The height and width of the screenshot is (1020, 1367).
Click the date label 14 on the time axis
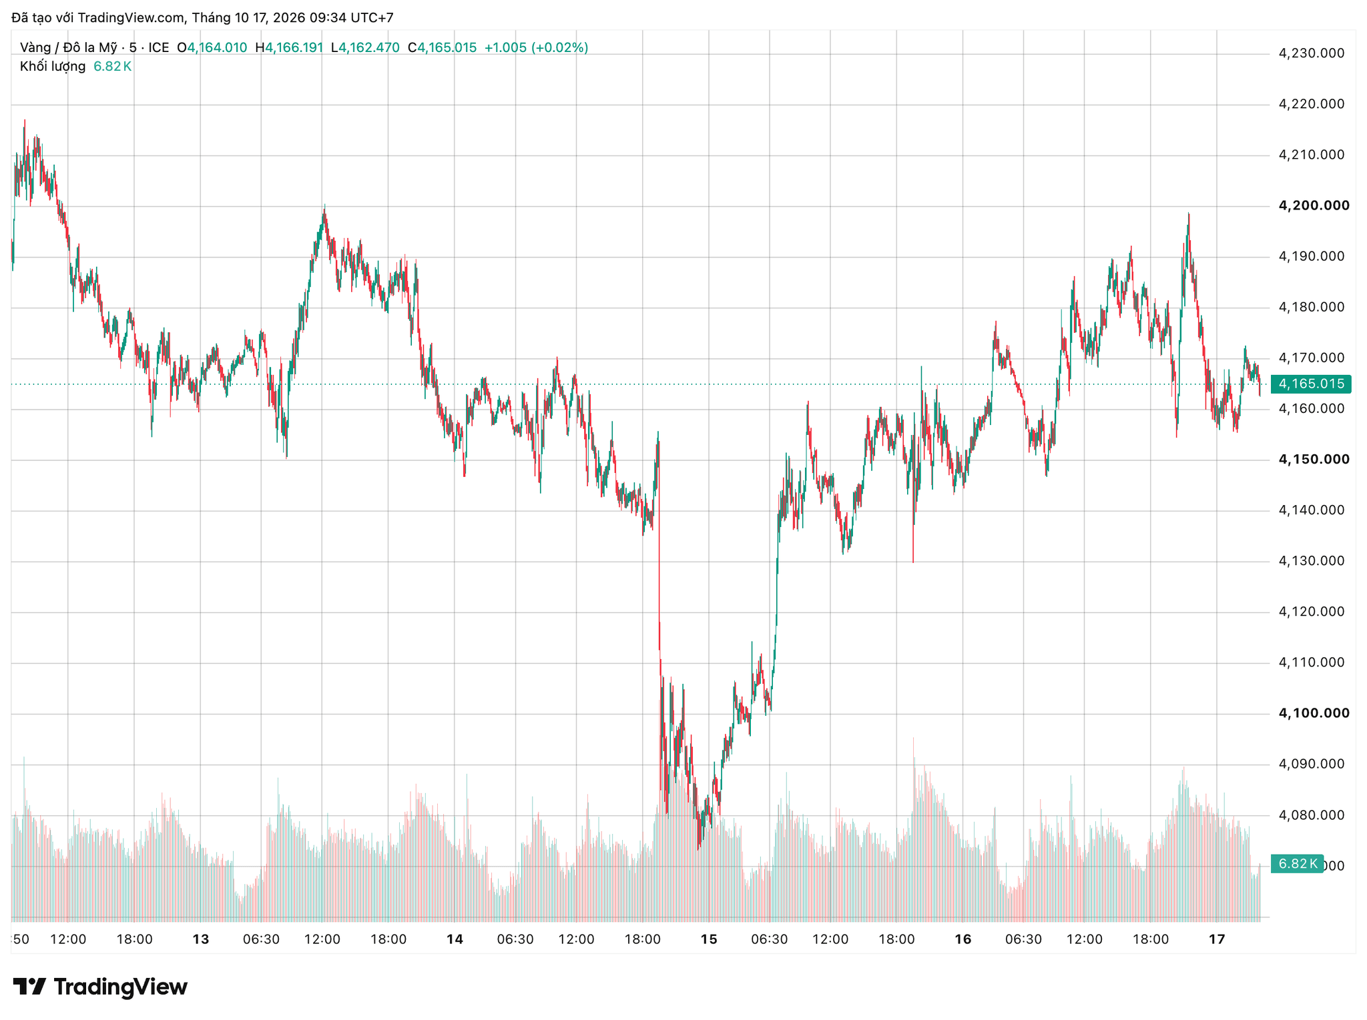click(x=455, y=939)
